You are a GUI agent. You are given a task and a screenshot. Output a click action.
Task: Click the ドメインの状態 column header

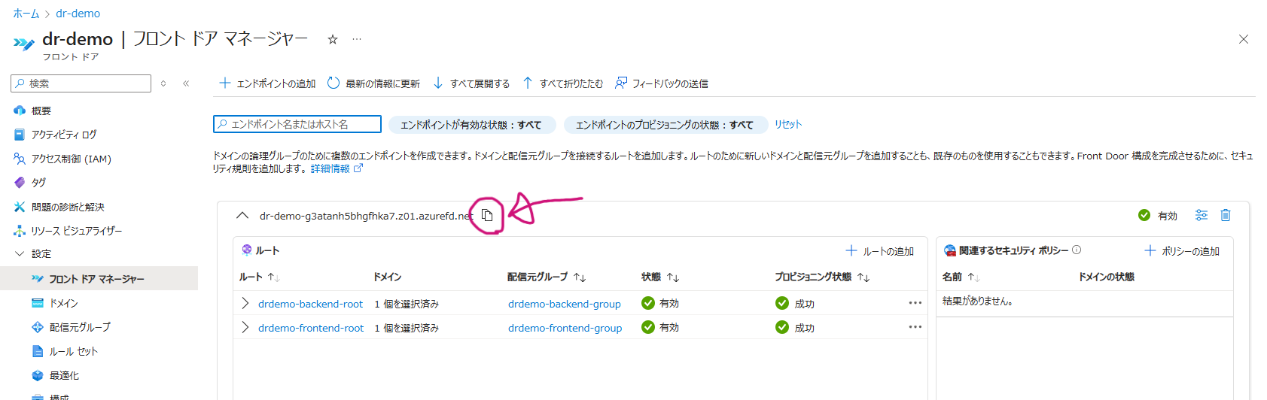(x=1107, y=277)
